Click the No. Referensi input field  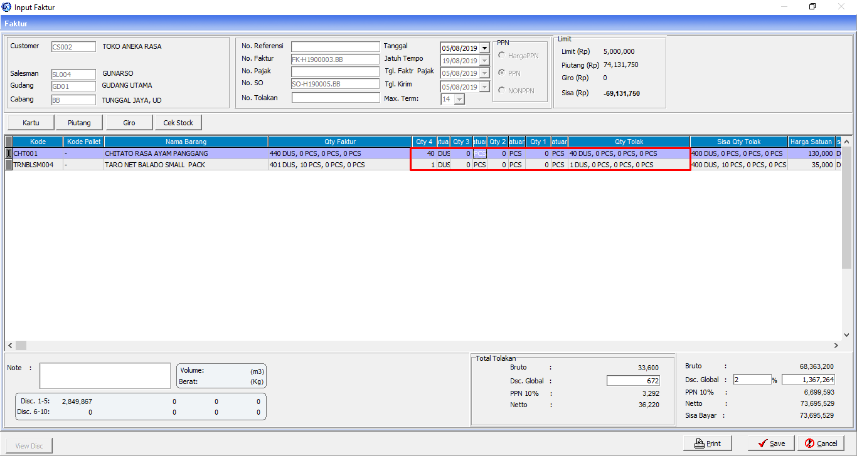(x=335, y=46)
